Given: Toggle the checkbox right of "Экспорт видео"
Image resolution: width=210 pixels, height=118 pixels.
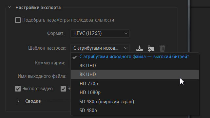Looking at the screenshot, I should point(63,89).
